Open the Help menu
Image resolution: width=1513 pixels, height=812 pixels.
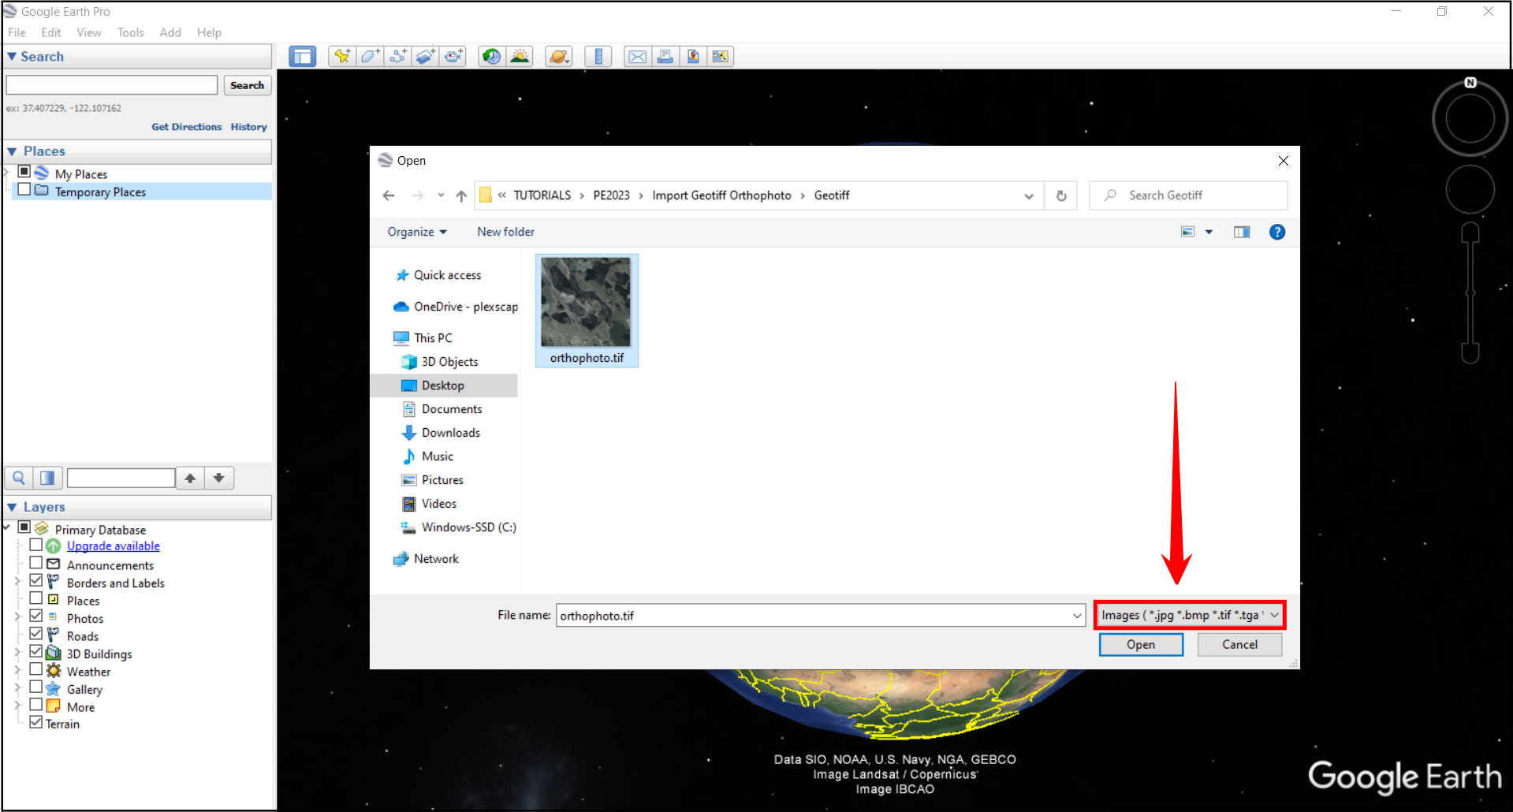click(209, 32)
